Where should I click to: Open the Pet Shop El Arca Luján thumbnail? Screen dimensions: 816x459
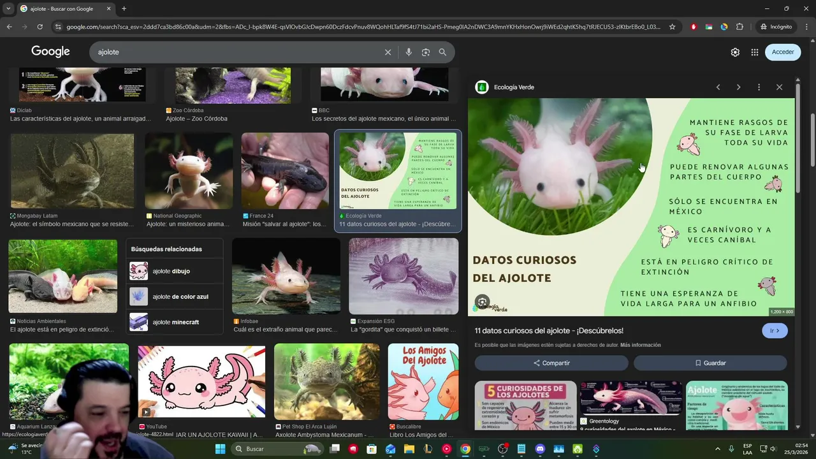(x=326, y=382)
